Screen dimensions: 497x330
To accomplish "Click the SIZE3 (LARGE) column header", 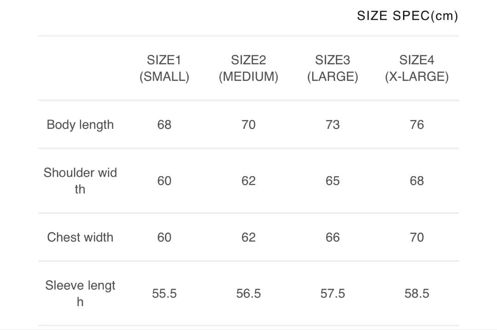I will tap(332, 68).
